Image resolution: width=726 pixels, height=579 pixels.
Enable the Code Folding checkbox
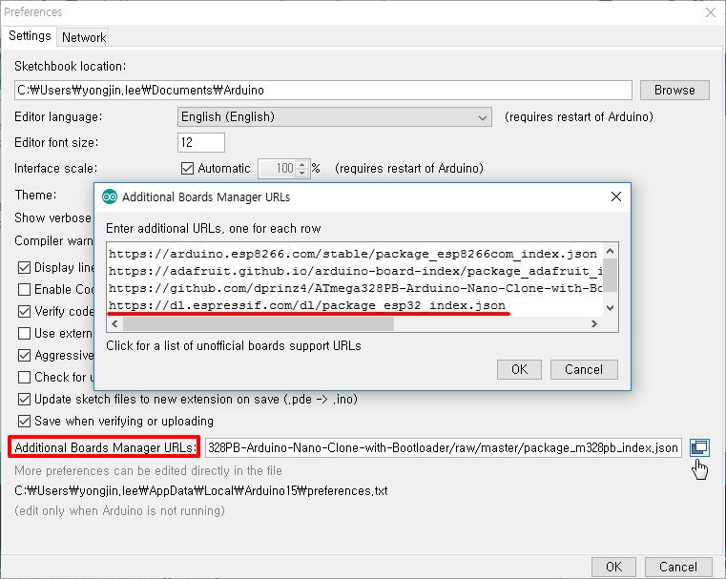click(x=24, y=289)
